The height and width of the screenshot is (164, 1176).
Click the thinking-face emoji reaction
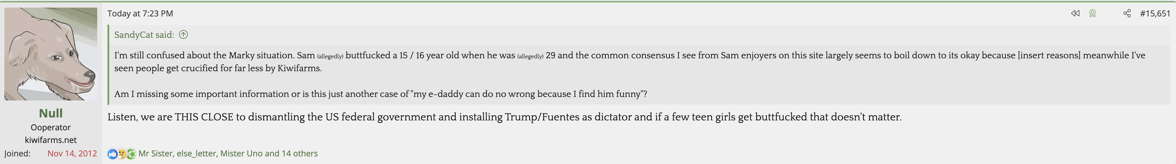tap(122, 154)
